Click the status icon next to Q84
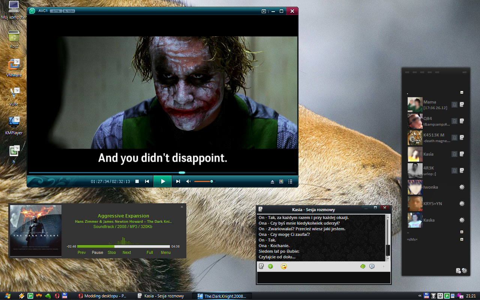480x300 pixels. pos(462,121)
